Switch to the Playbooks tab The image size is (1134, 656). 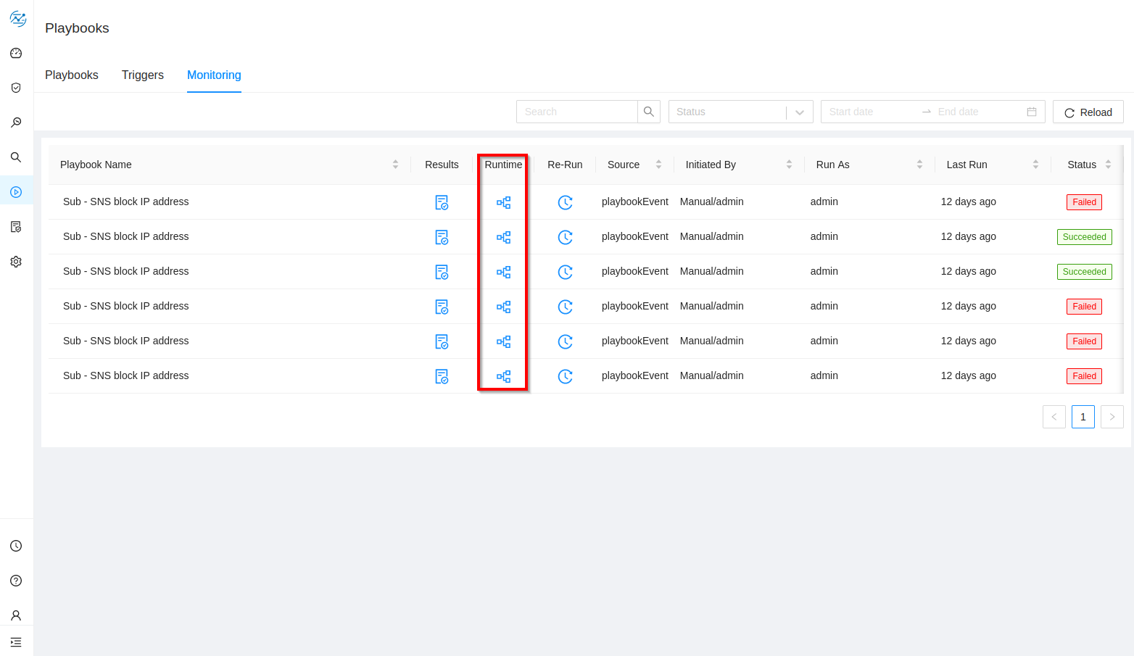[x=72, y=75]
